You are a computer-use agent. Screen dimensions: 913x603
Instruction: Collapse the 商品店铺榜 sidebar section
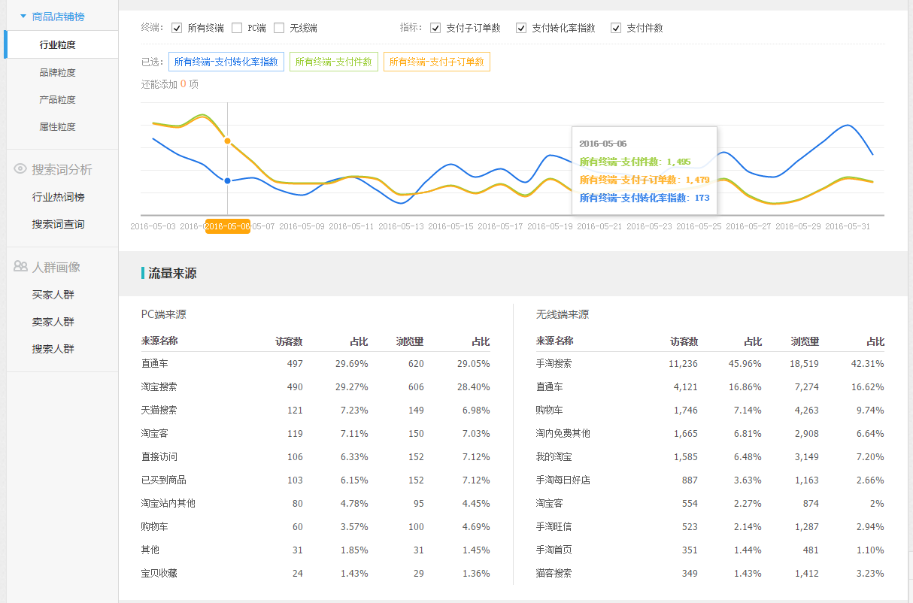click(x=23, y=16)
